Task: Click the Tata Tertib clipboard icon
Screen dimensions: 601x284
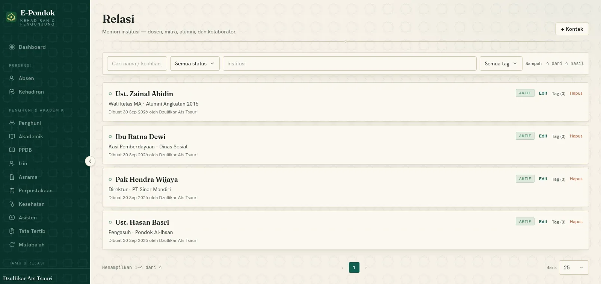Action: tap(12, 231)
